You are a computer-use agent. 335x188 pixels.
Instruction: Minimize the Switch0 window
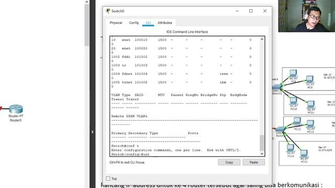pos(237,11)
